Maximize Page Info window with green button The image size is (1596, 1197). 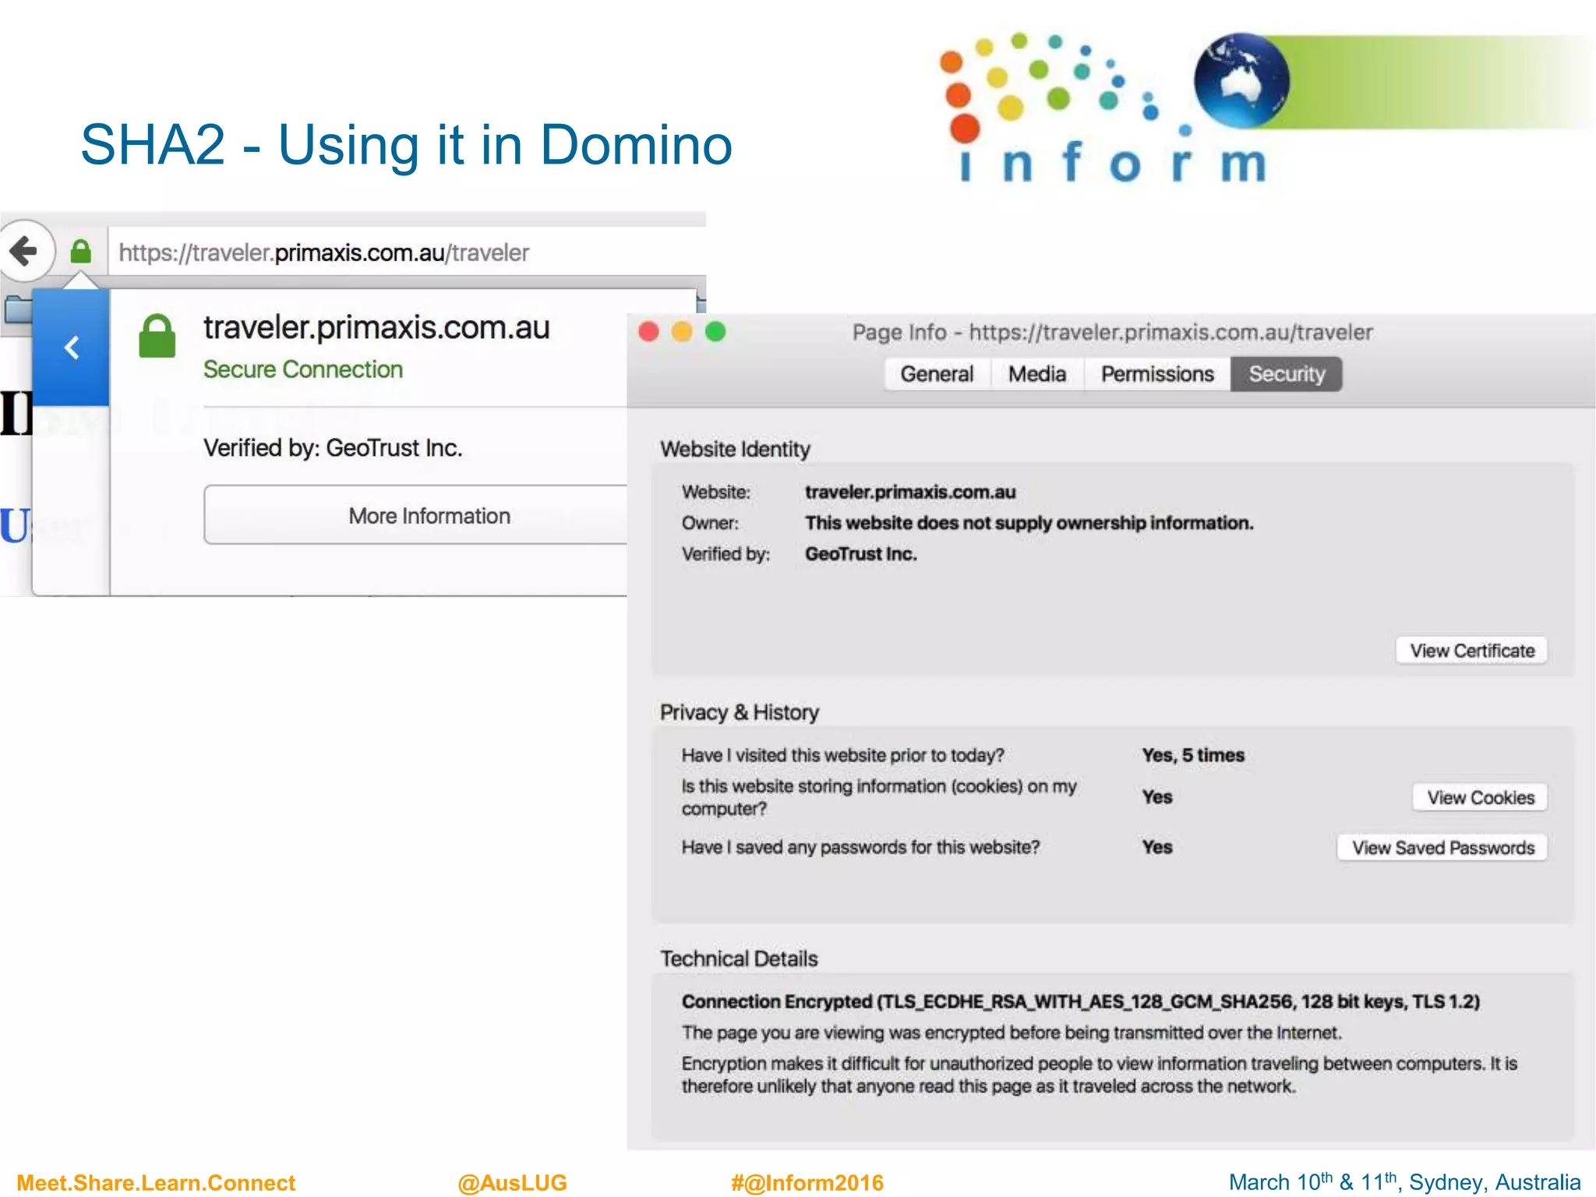tap(715, 332)
